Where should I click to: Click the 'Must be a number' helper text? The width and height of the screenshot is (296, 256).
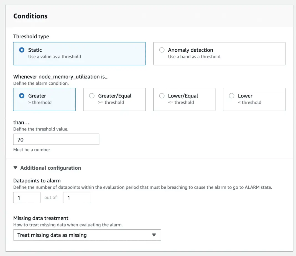(32, 150)
